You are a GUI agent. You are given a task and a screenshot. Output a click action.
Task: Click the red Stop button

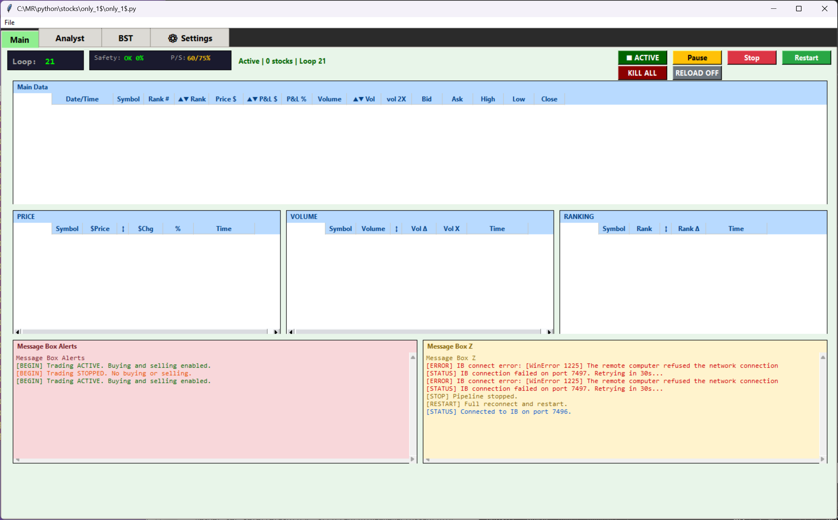[752, 58]
